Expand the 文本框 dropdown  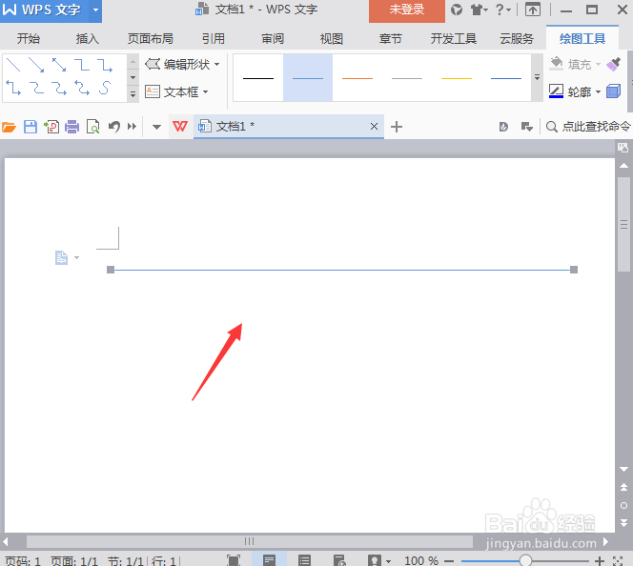coord(206,92)
